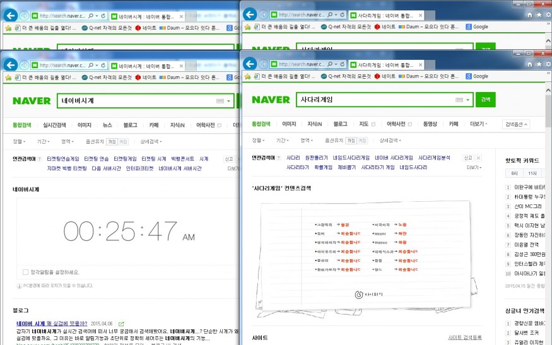Switch to 동영상 tab in 사다리게임 results

click(430, 124)
